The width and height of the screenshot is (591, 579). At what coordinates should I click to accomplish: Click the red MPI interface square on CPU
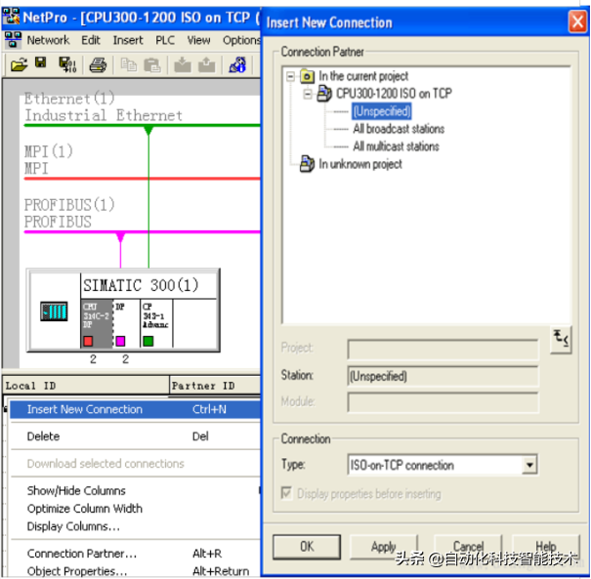pos(86,341)
